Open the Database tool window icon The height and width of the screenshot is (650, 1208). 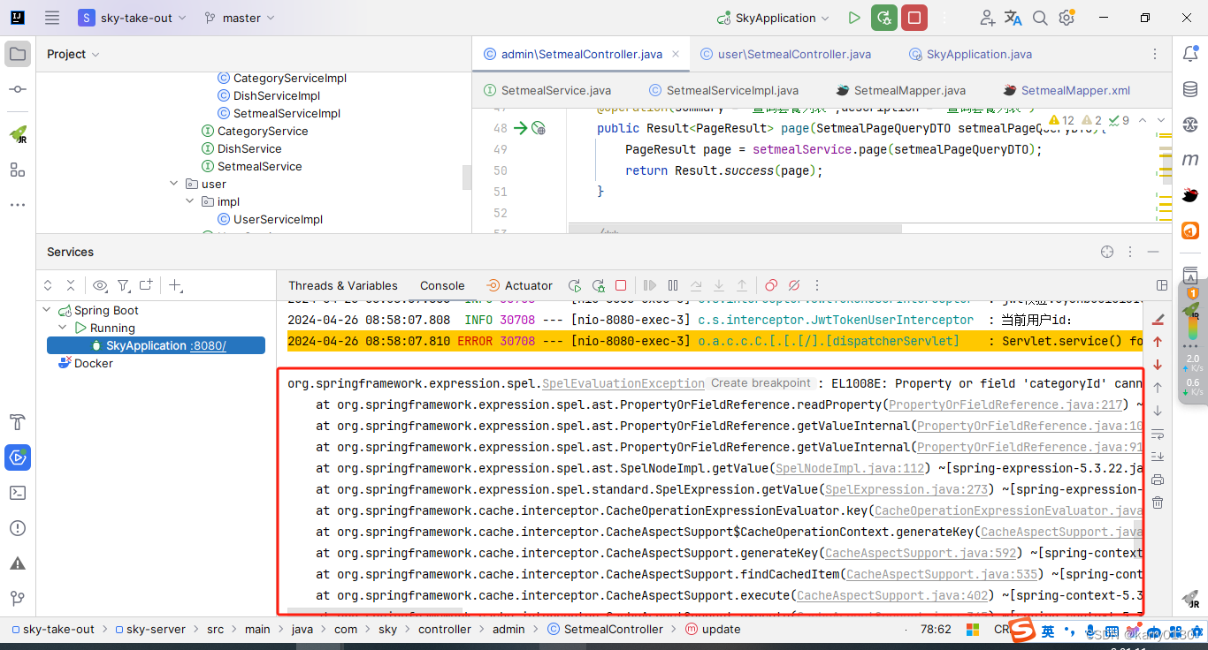pos(1190,88)
